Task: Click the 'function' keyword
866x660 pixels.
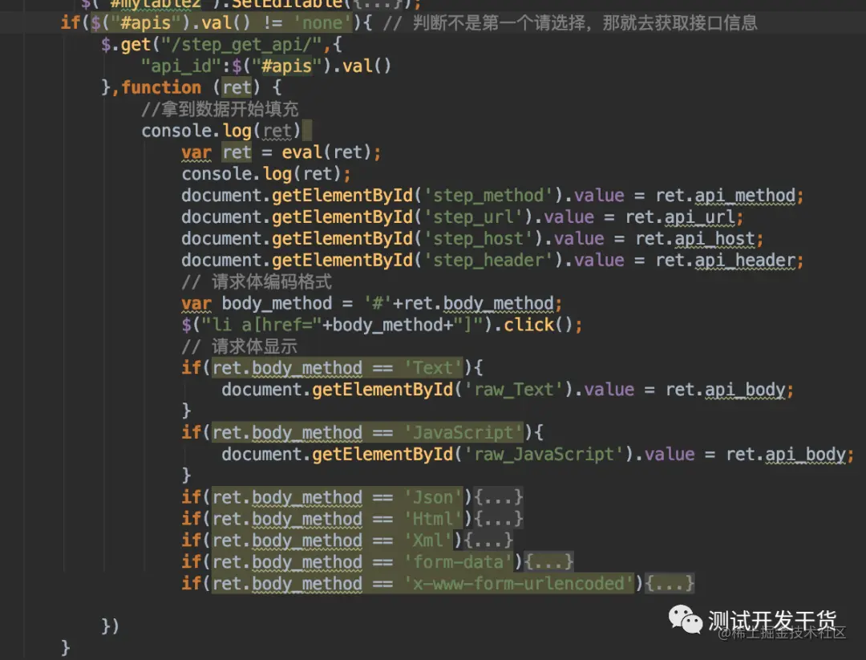Action: (161, 87)
